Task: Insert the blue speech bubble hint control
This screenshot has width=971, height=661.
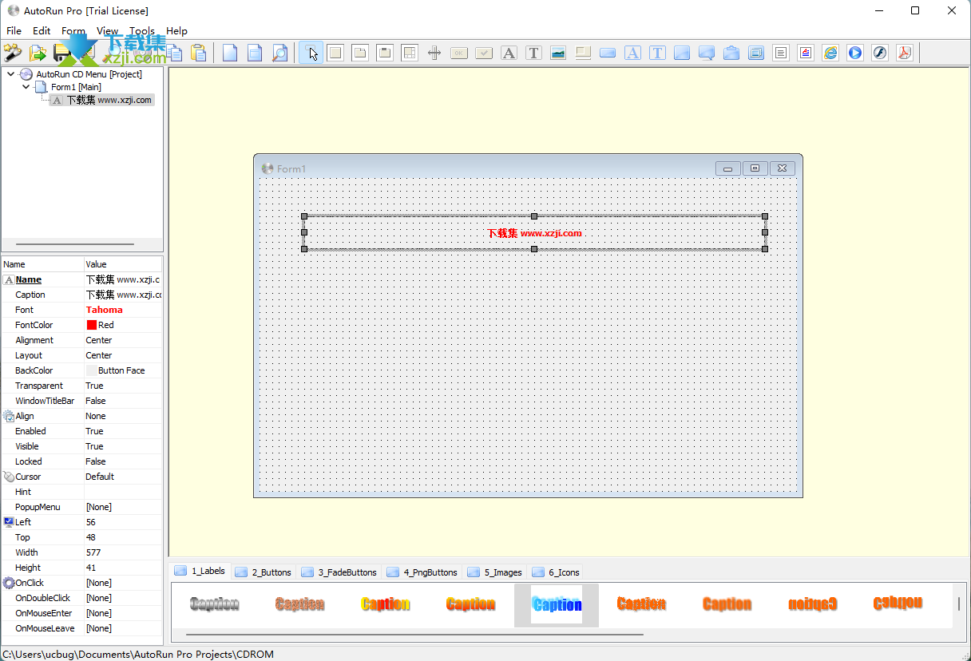Action: [707, 53]
